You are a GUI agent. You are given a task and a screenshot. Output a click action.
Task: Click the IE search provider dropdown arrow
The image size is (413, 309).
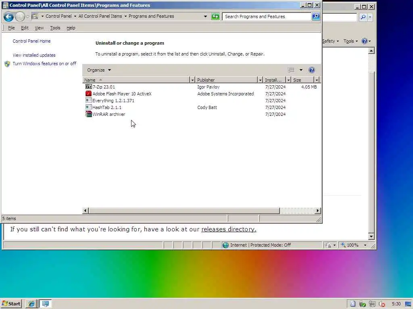pyautogui.click(x=370, y=17)
